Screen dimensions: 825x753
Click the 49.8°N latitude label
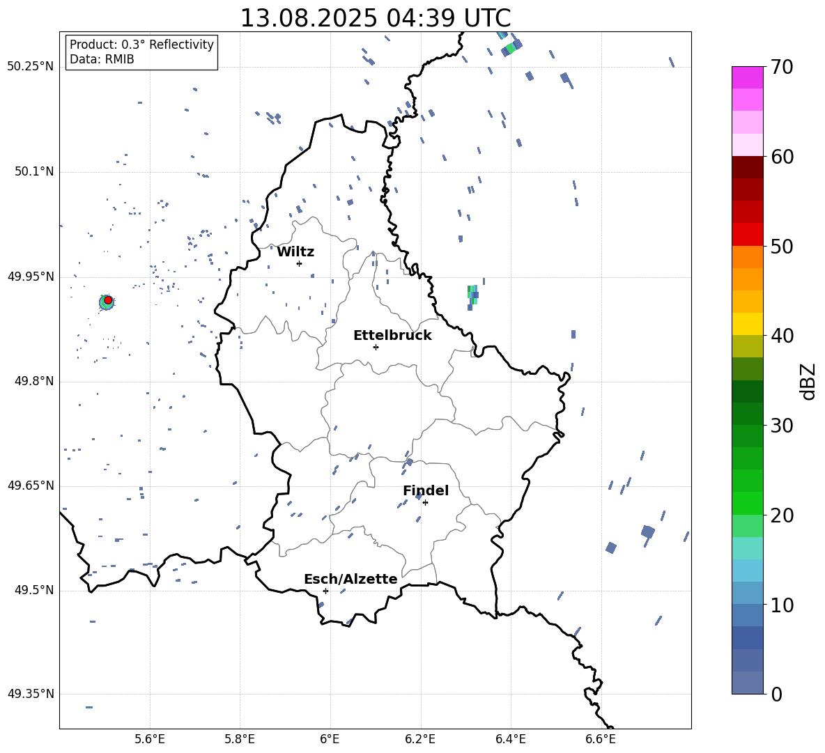33,381
